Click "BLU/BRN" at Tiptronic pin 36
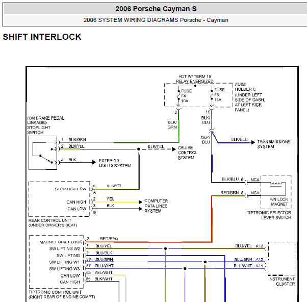Viewport: 307px width, 302px height. [104, 259]
